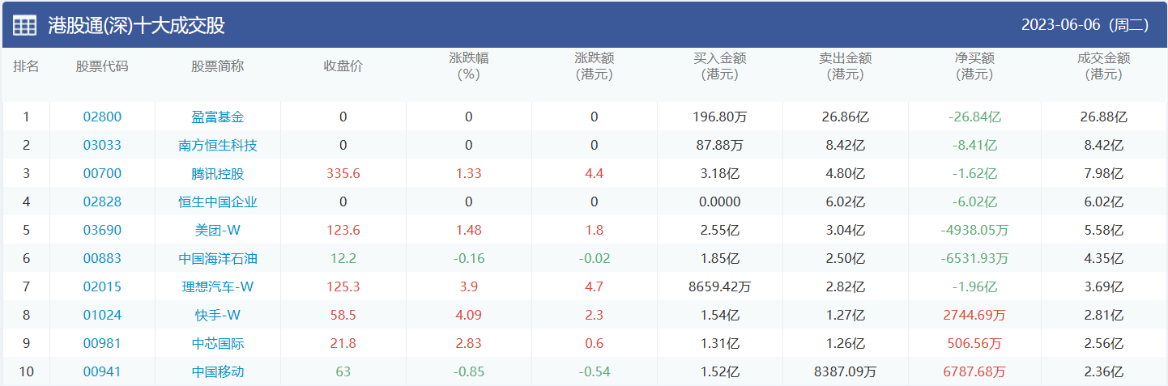Click stock code 02015

click(x=102, y=286)
